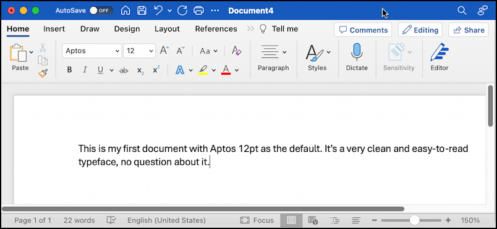Image resolution: width=497 pixels, height=229 pixels.
Task: Switch to the References tab
Action: [216, 29]
